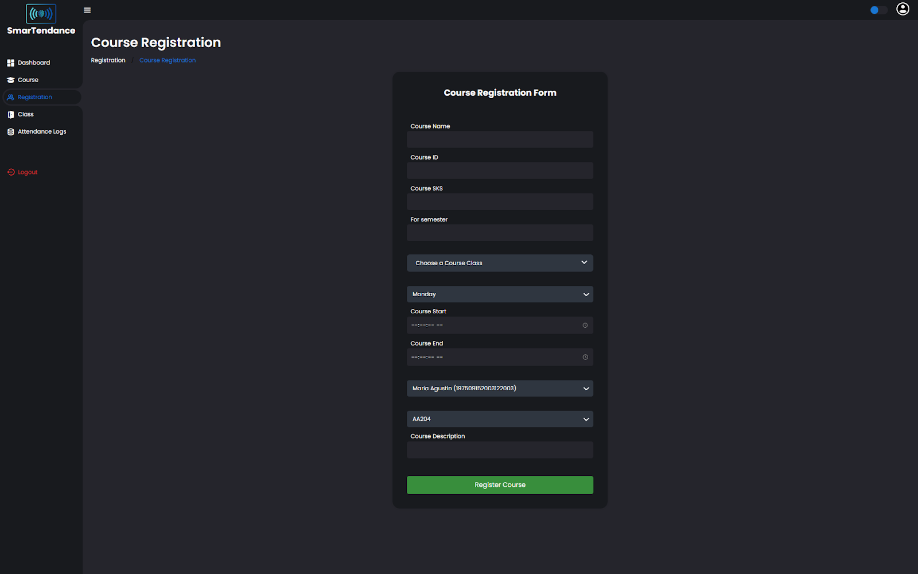Image resolution: width=918 pixels, height=574 pixels.
Task: Focus the Course ID input field
Action: pyautogui.click(x=500, y=170)
